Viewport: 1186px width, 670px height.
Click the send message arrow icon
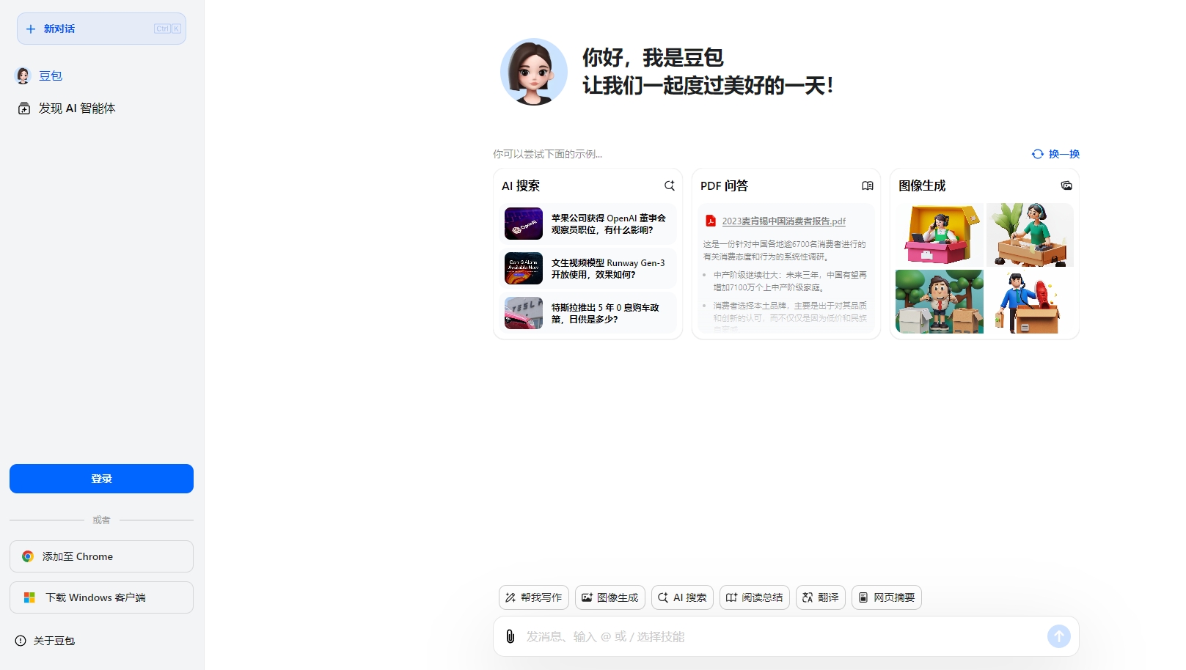click(1058, 636)
